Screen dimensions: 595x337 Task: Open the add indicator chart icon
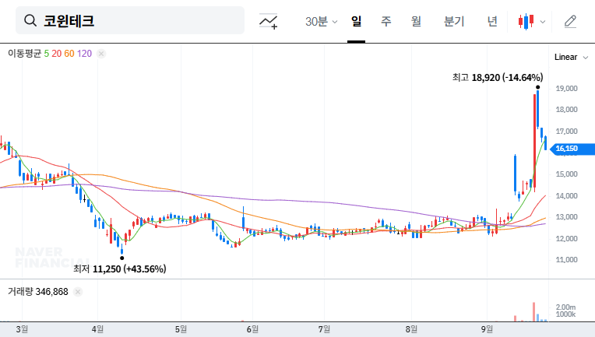[x=268, y=21]
